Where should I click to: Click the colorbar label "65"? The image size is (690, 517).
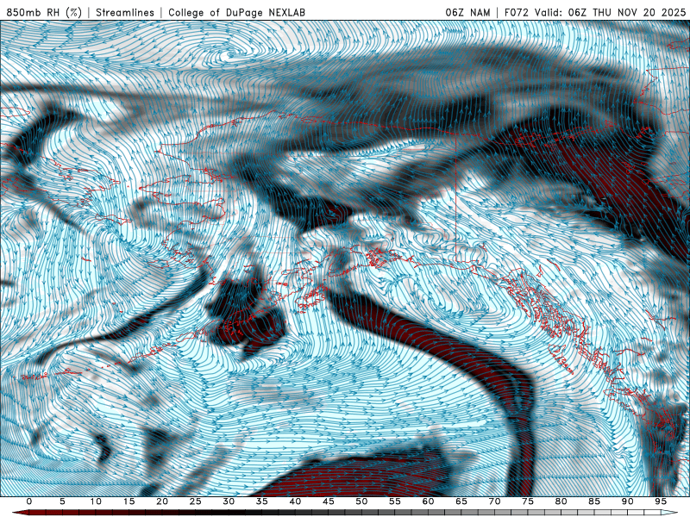click(x=461, y=501)
